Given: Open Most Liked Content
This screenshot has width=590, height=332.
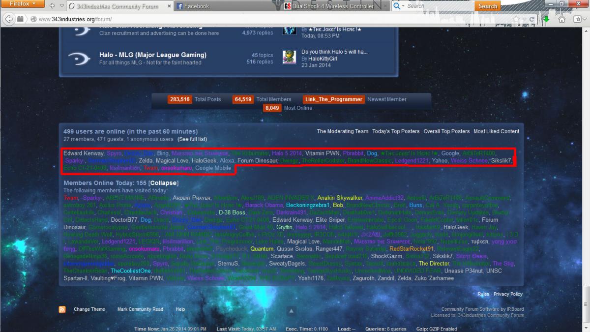Looking at the screenshot, I should [496, 131].
